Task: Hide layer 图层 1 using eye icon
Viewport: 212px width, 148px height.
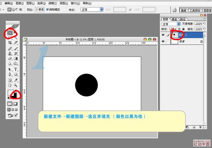Action: point(163,35)
